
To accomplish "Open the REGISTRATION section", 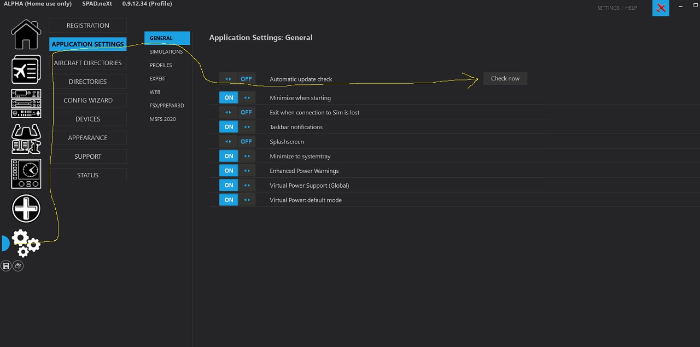I will point(87,26).
